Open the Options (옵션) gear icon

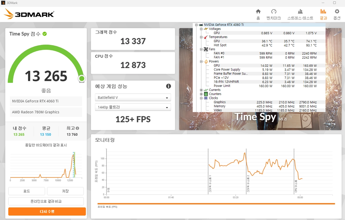(x=337, y=11)
